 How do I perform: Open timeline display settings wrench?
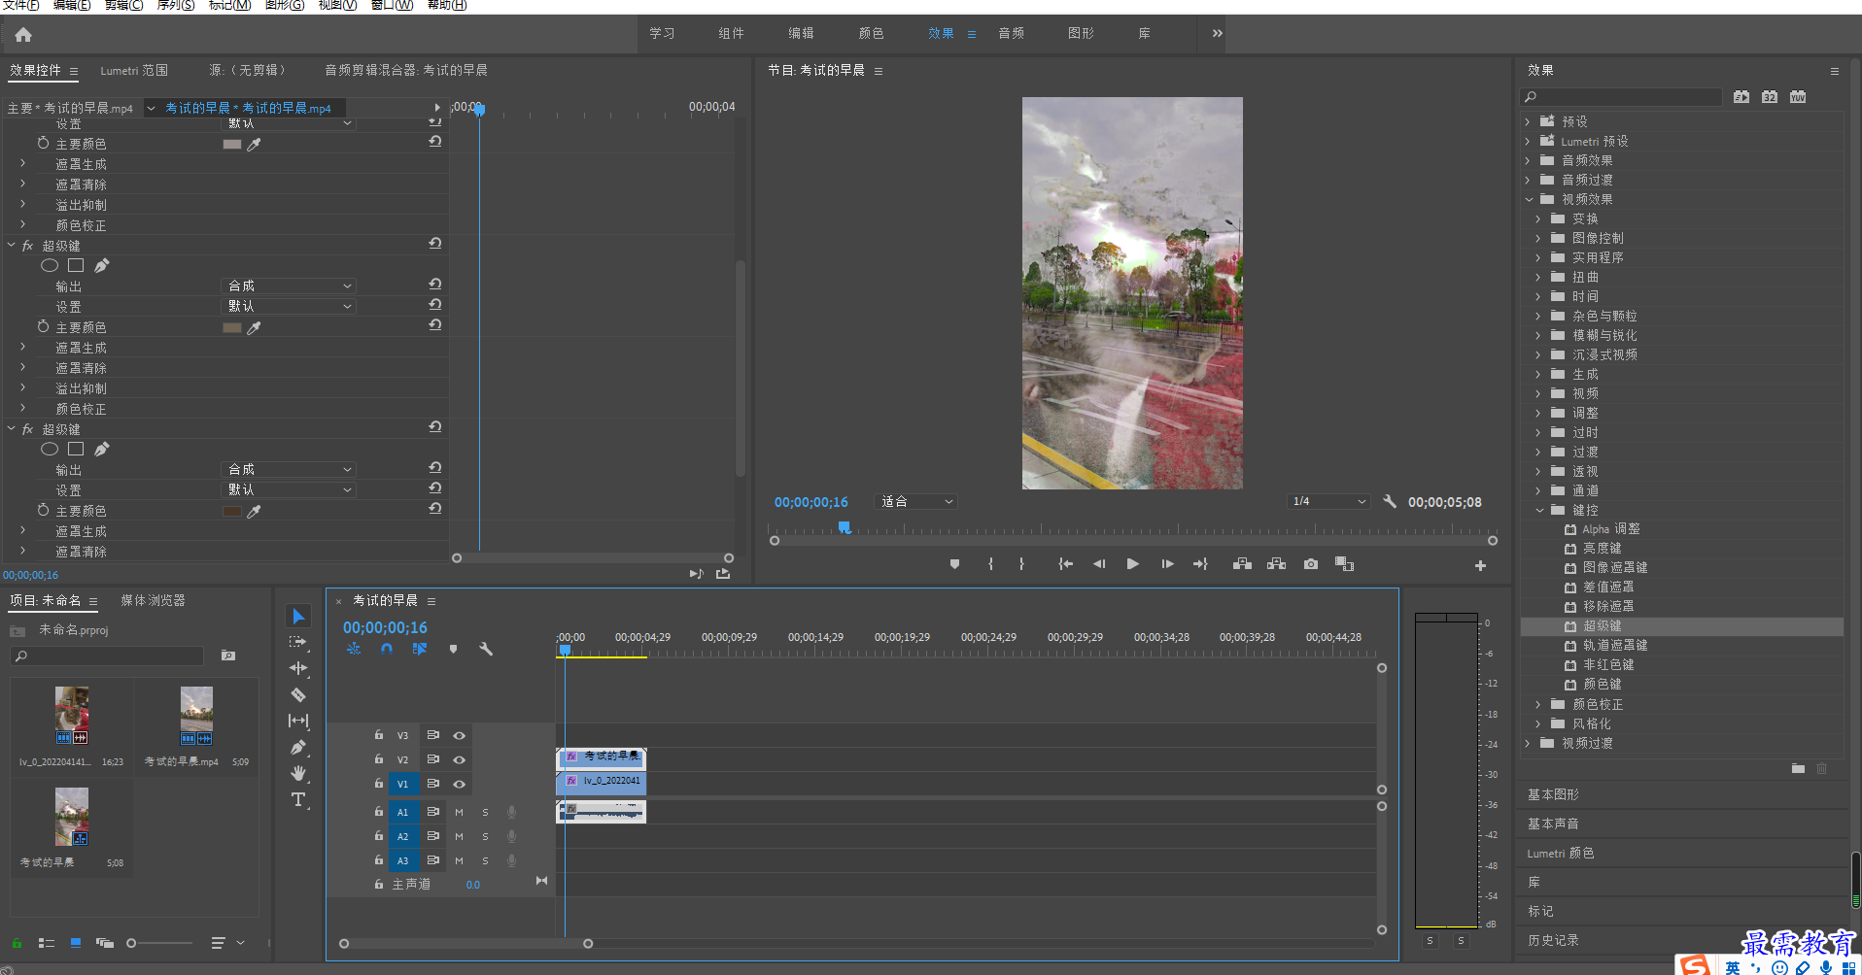coord(486,649)
